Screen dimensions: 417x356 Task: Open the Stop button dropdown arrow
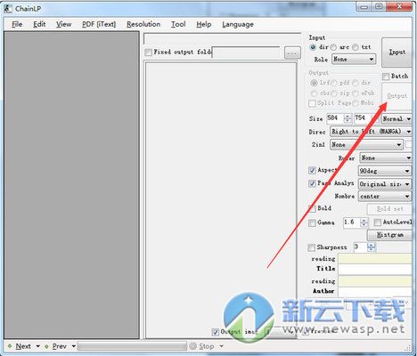click(x=221, y=346)
